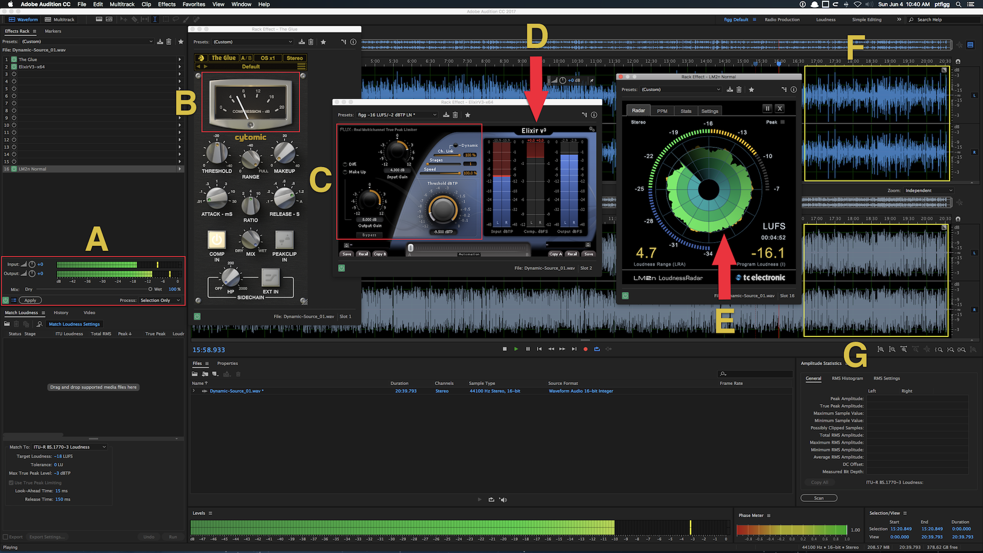Click the Pause transport button
Viewport: 983px width, 553px height.
528,349
